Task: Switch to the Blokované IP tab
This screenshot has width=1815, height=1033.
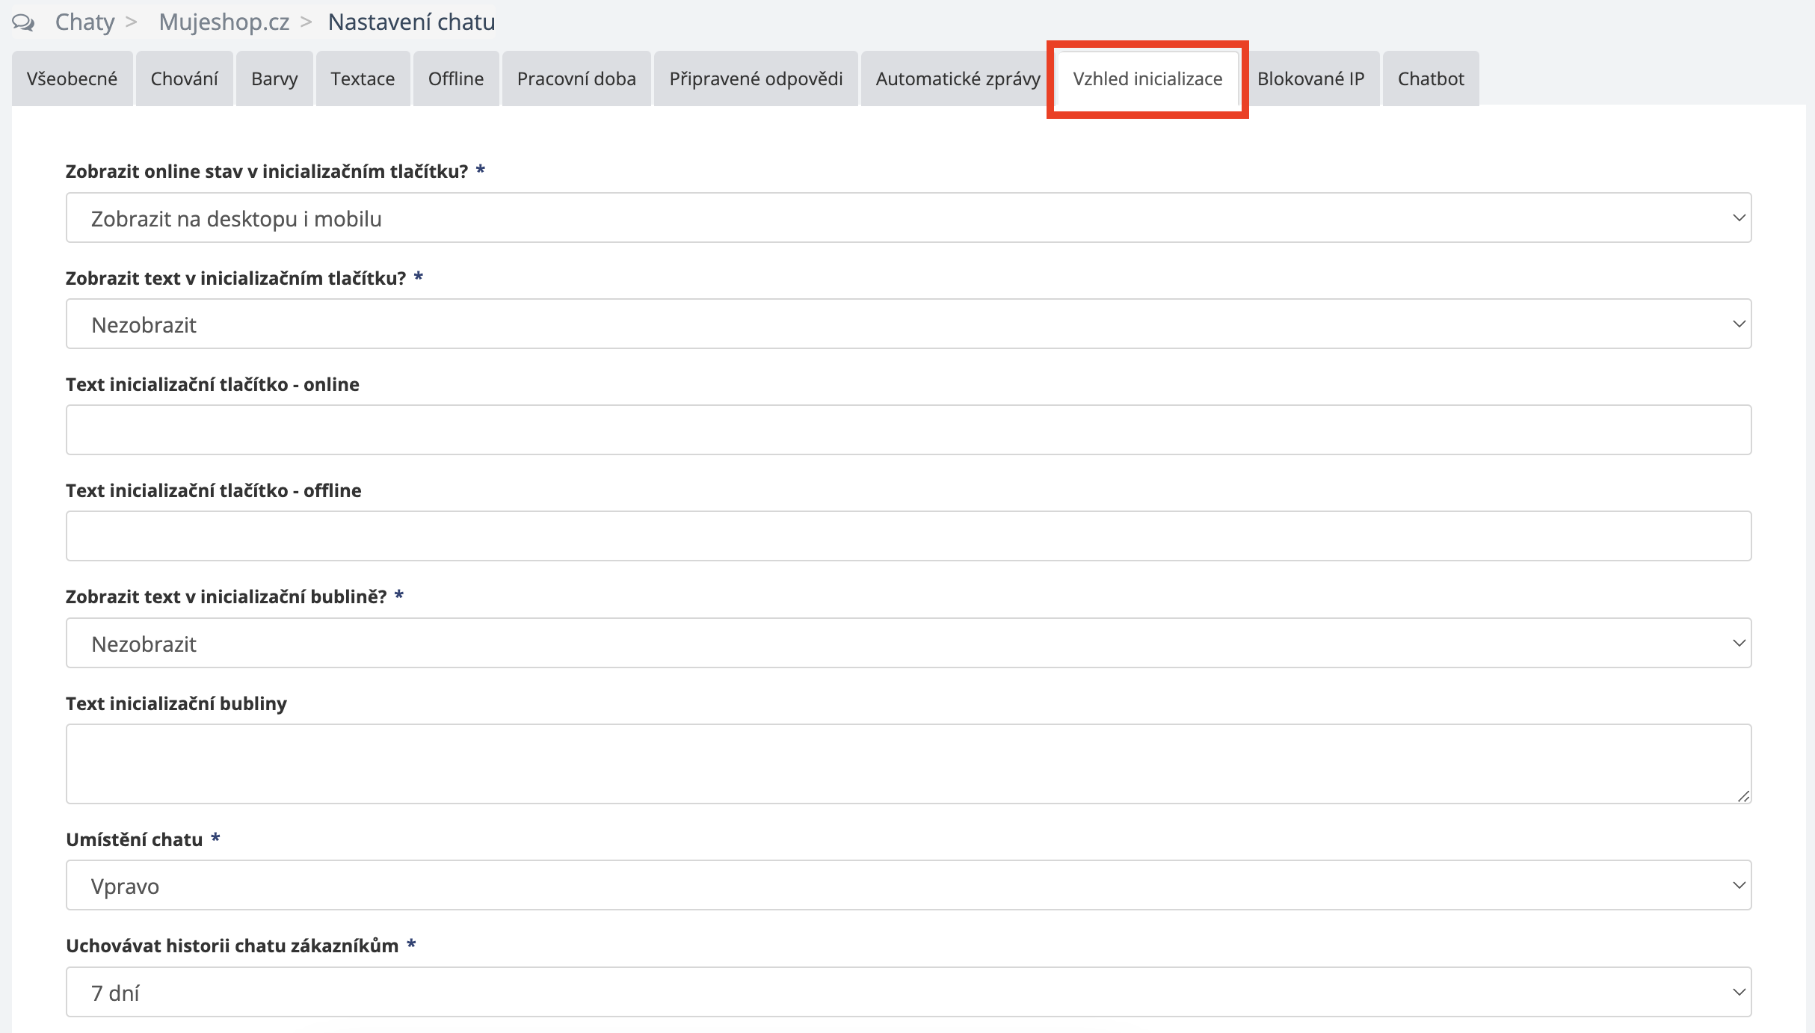Action: tap(1310, 78)
